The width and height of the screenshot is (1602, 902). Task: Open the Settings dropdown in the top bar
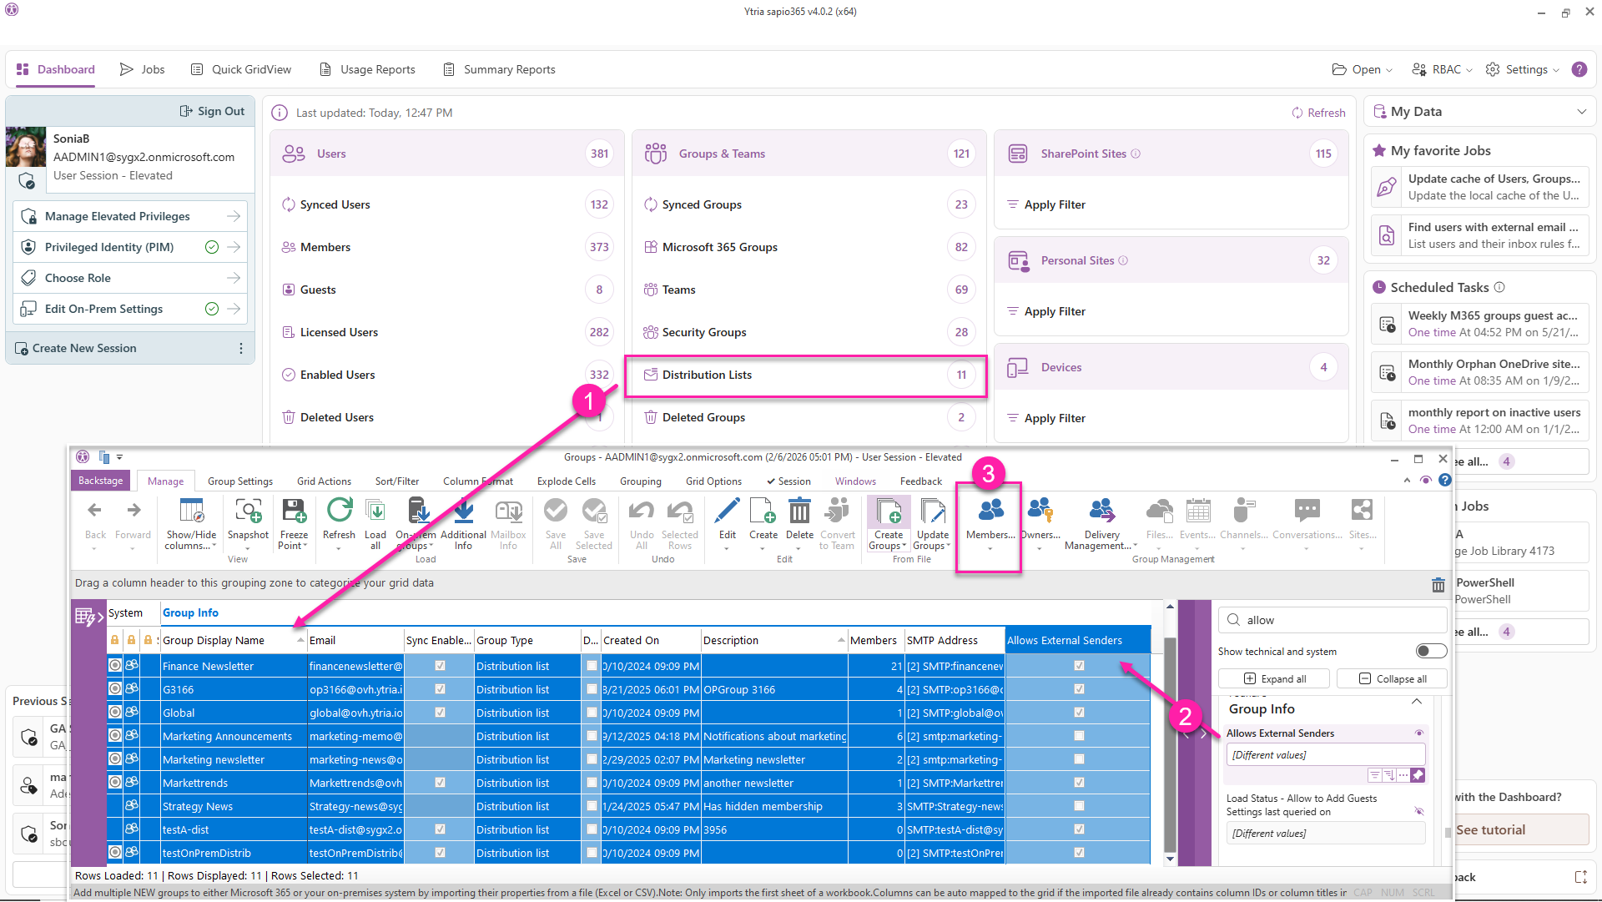tap(1524, 69)
